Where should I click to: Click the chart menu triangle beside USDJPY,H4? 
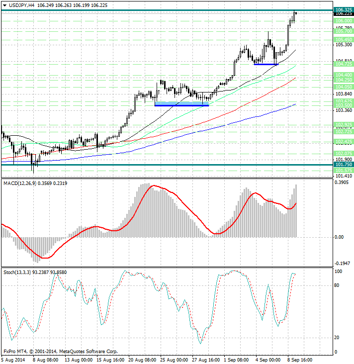pos(4,5)
